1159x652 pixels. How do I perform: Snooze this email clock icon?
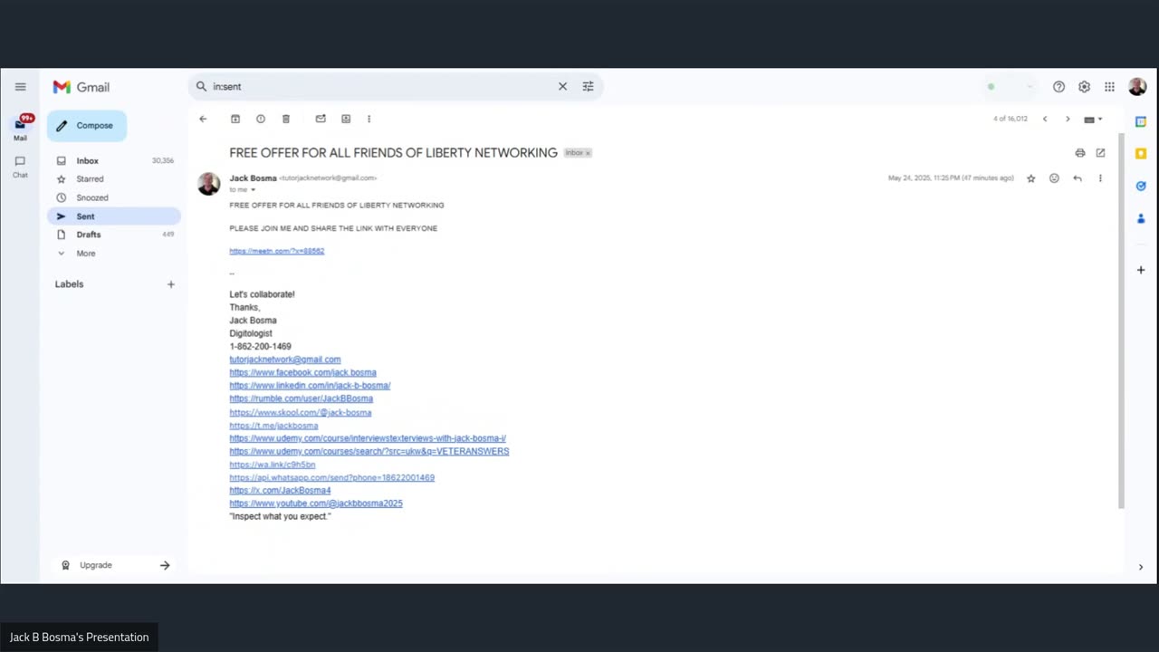[x=261, y=119]
